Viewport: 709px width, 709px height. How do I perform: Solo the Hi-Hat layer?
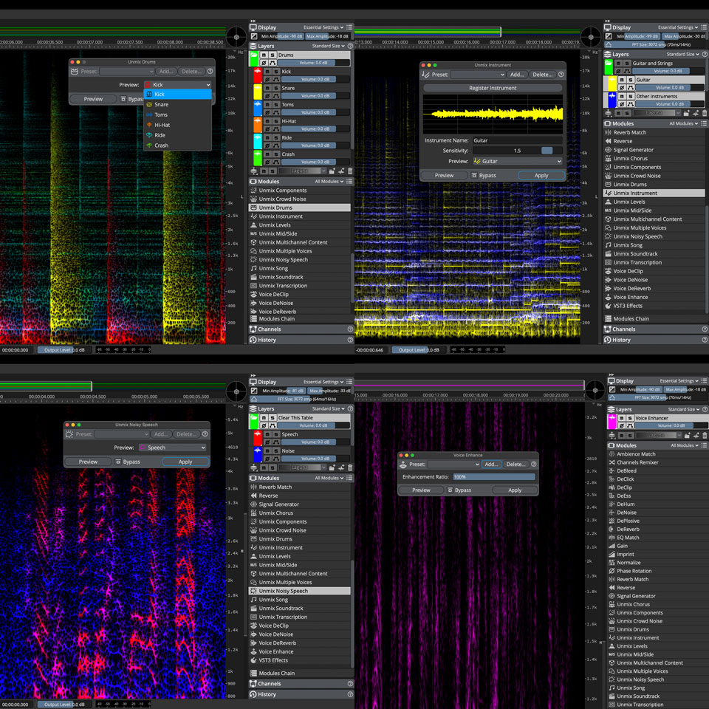click(x=275, y=121)
